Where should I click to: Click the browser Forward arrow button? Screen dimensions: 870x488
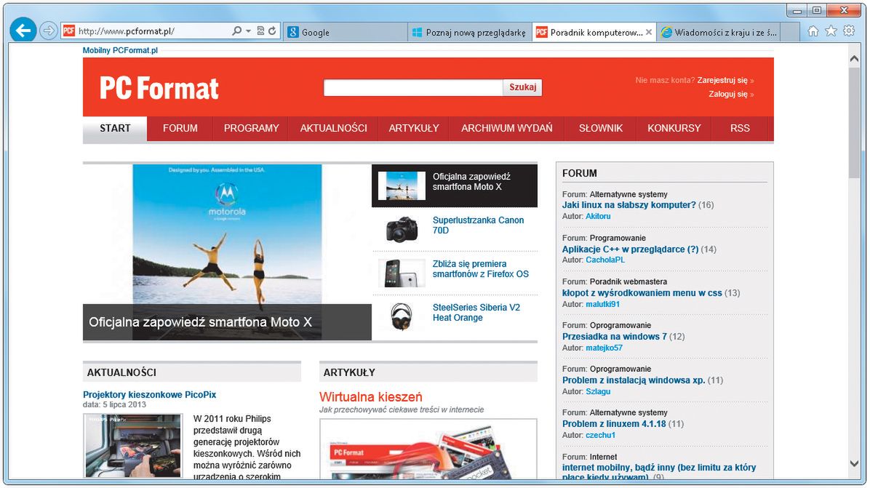(x=49, y=31)
